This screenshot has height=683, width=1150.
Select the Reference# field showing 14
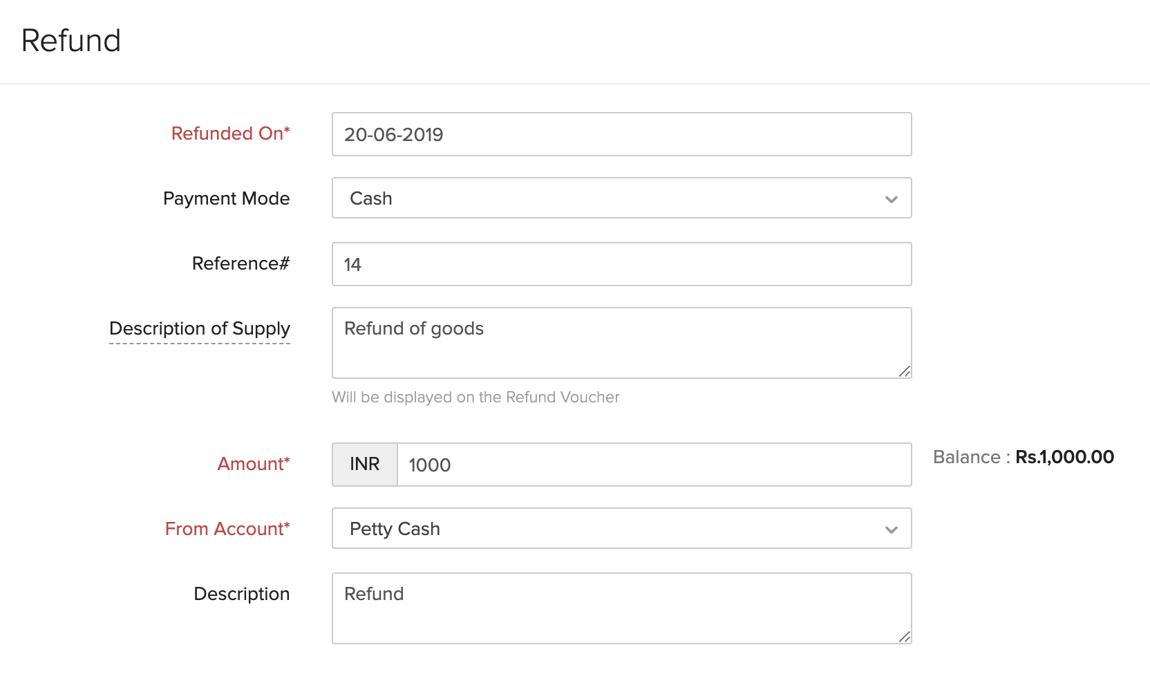click(x=621, y=264)
